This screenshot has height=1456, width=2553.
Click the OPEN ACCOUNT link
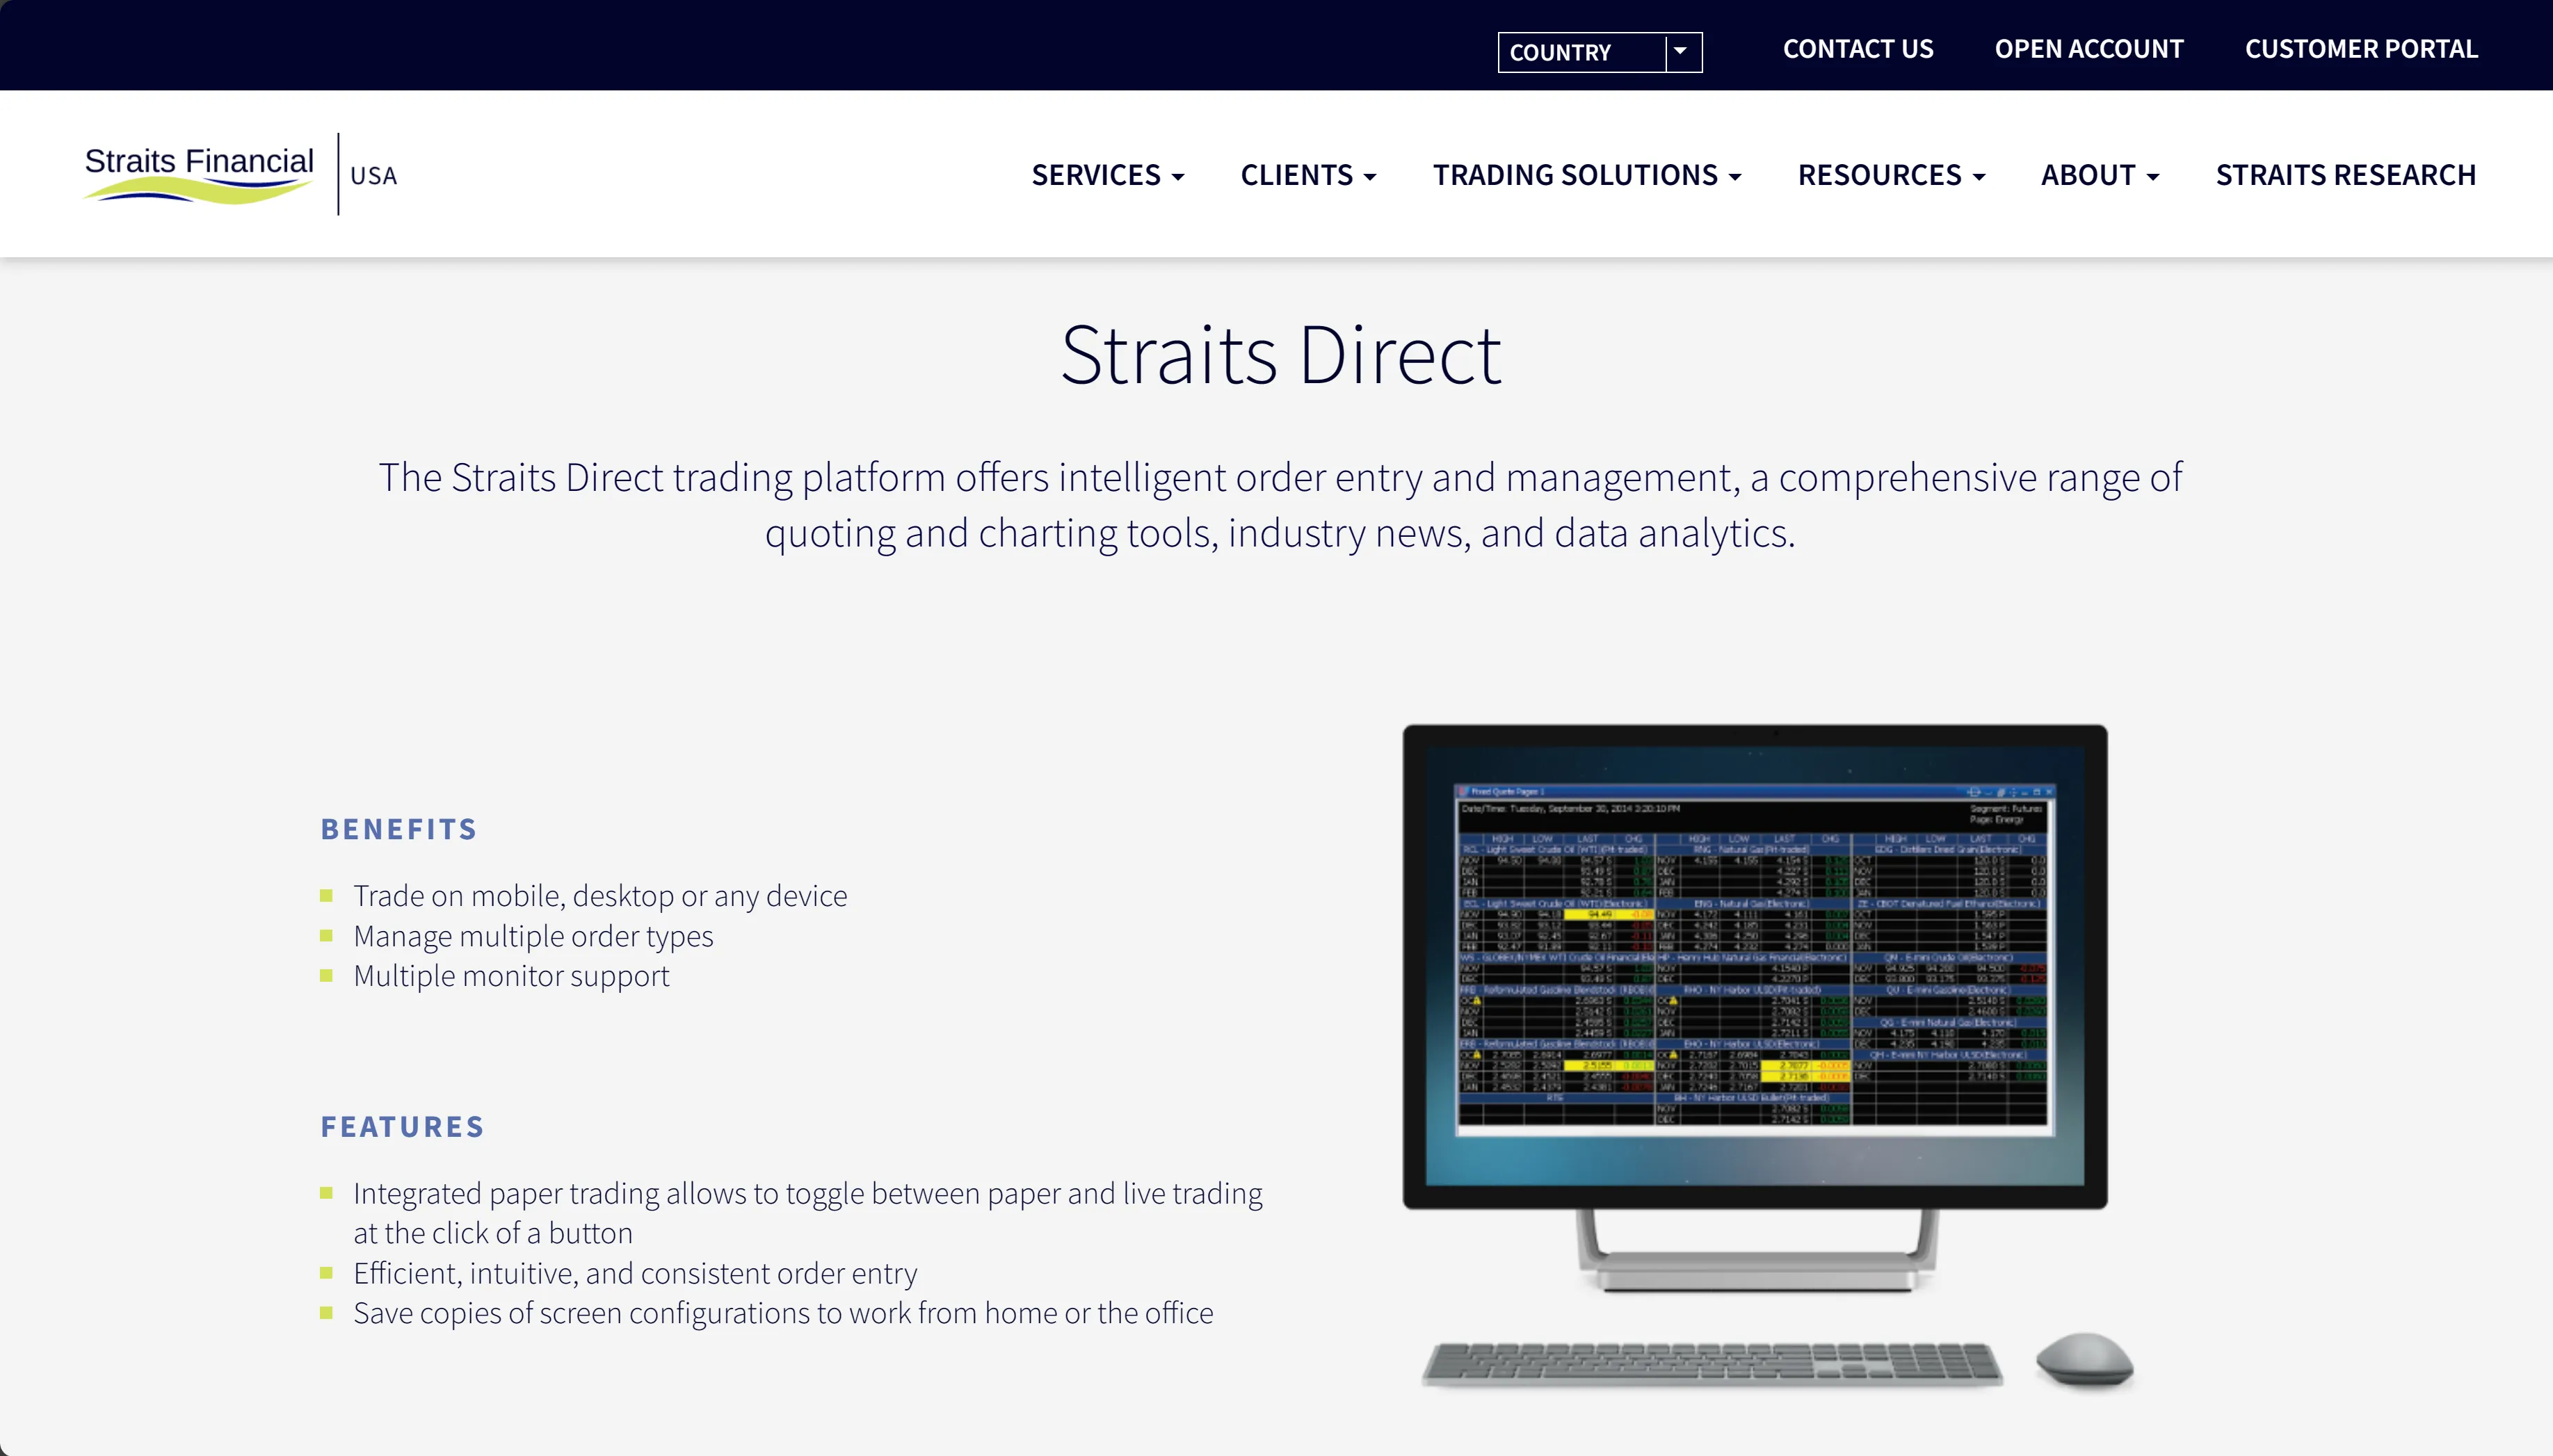(x=2088, y=49)
